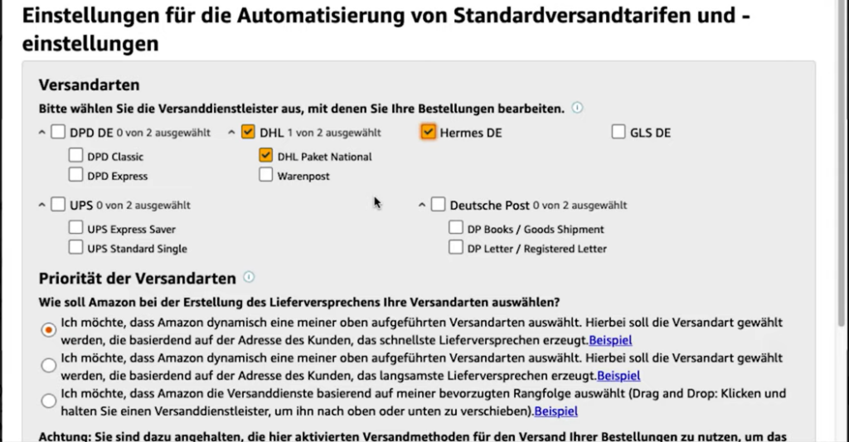Click the 'Warenpost' label
The height and width of the screenshot is (442, 849).
(303, 176)
